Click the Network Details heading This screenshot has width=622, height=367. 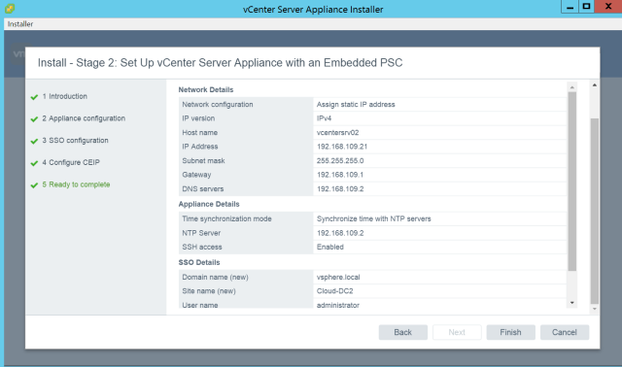coord(206,90)
